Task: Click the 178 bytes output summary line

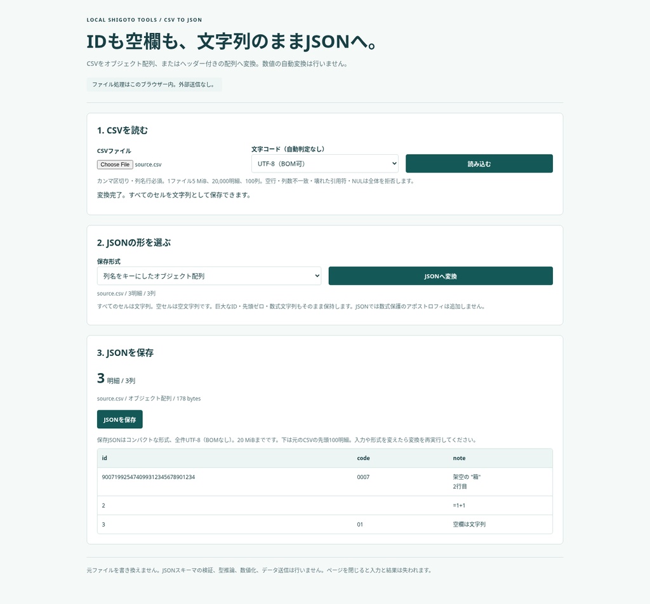Action: pyautogui.click(x=149, y=398)
